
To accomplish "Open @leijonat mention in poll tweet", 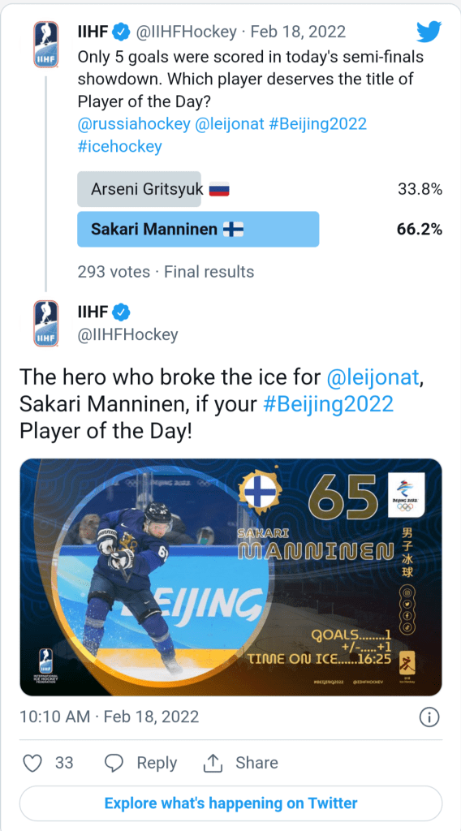I will (x=230, y=123).
